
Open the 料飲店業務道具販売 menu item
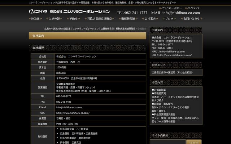100,19
